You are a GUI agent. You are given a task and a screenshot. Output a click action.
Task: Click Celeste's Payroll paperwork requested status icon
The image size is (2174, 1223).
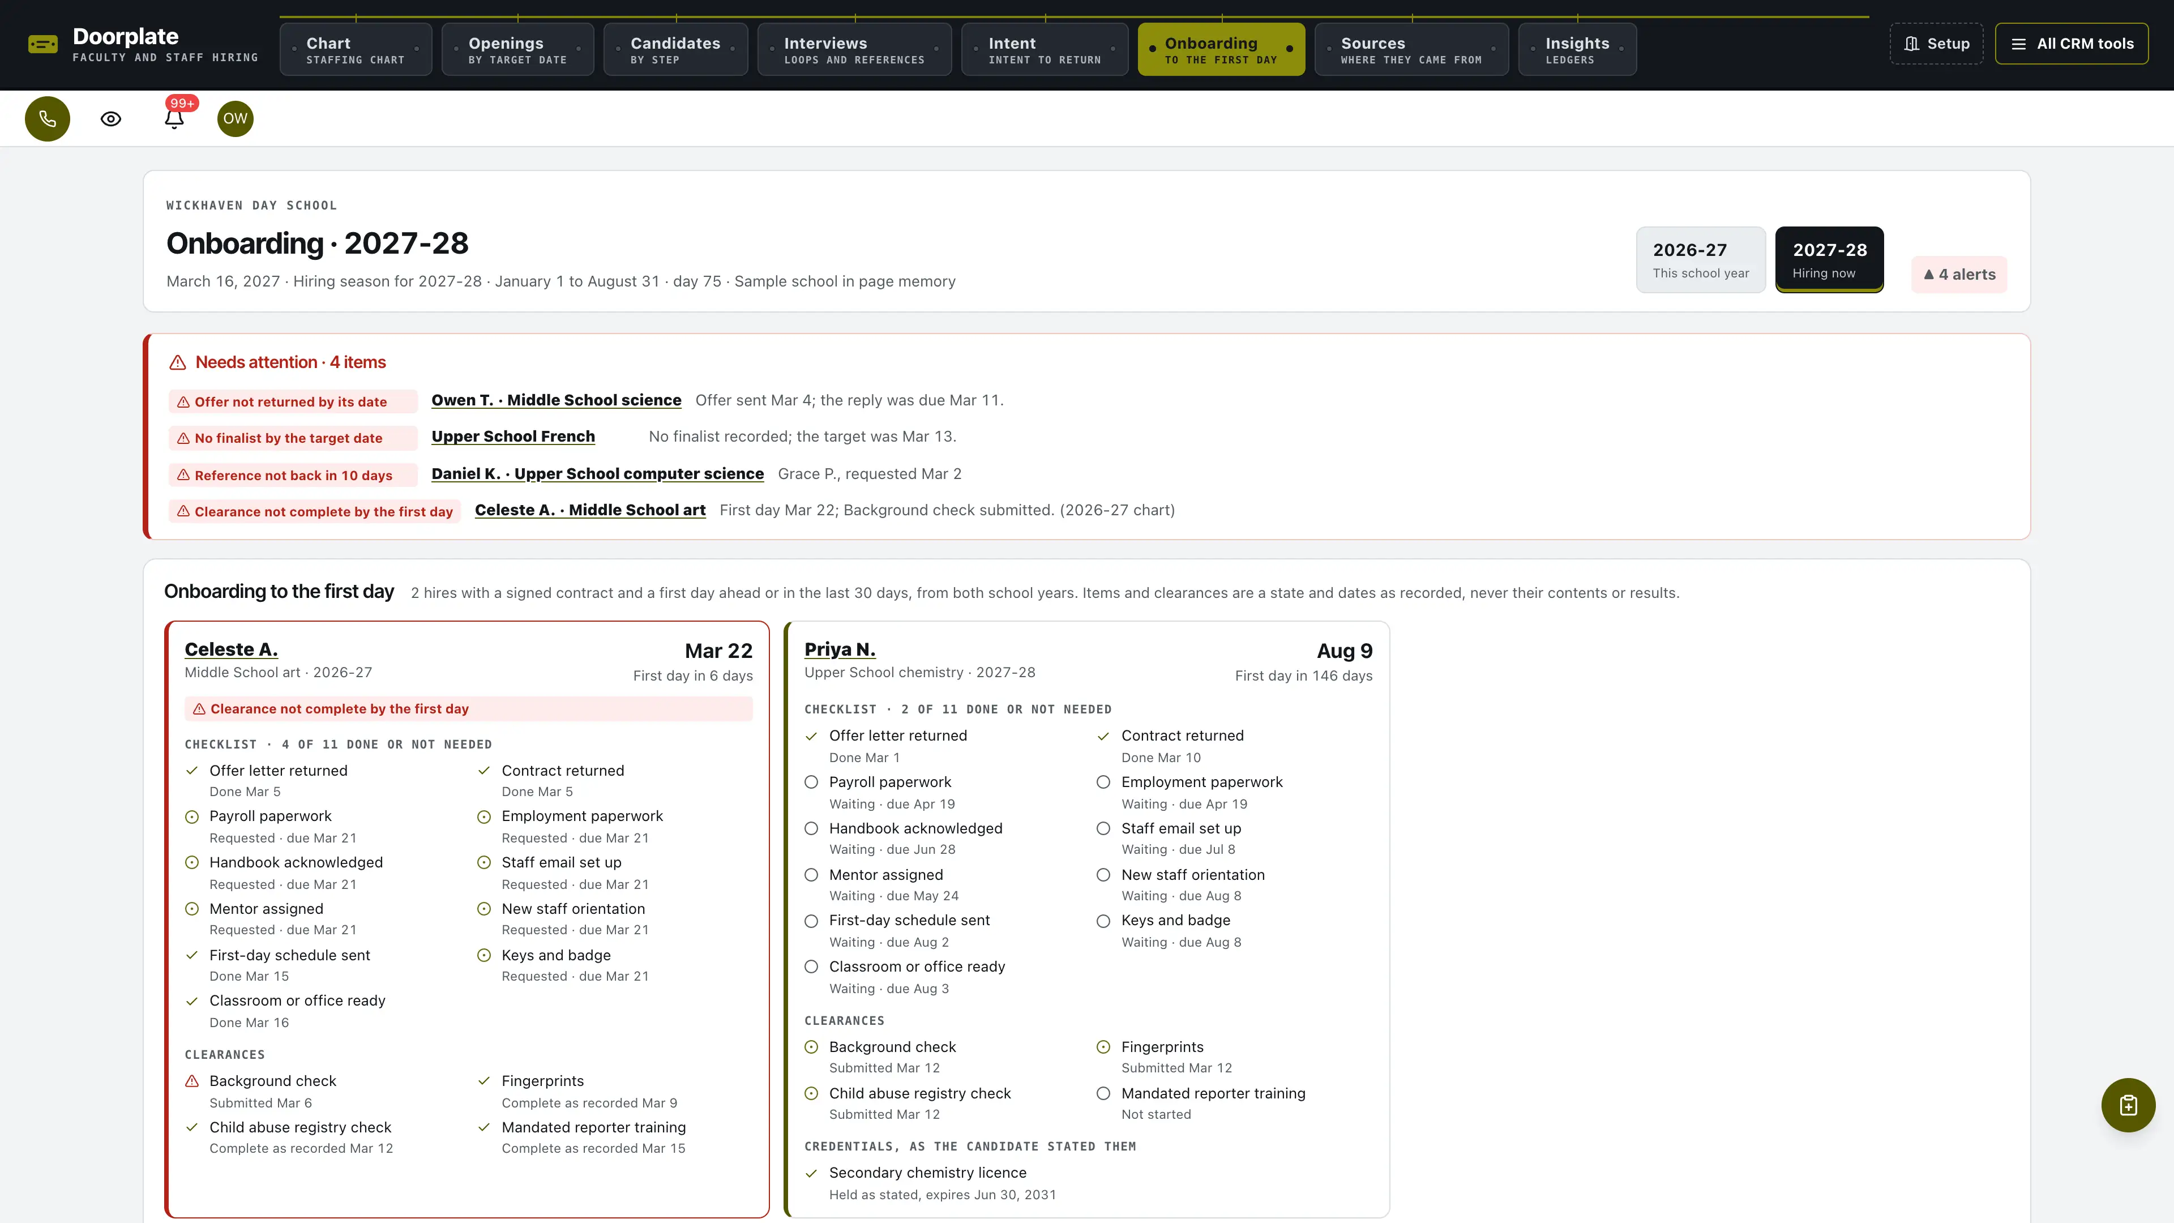coord(191,817)
